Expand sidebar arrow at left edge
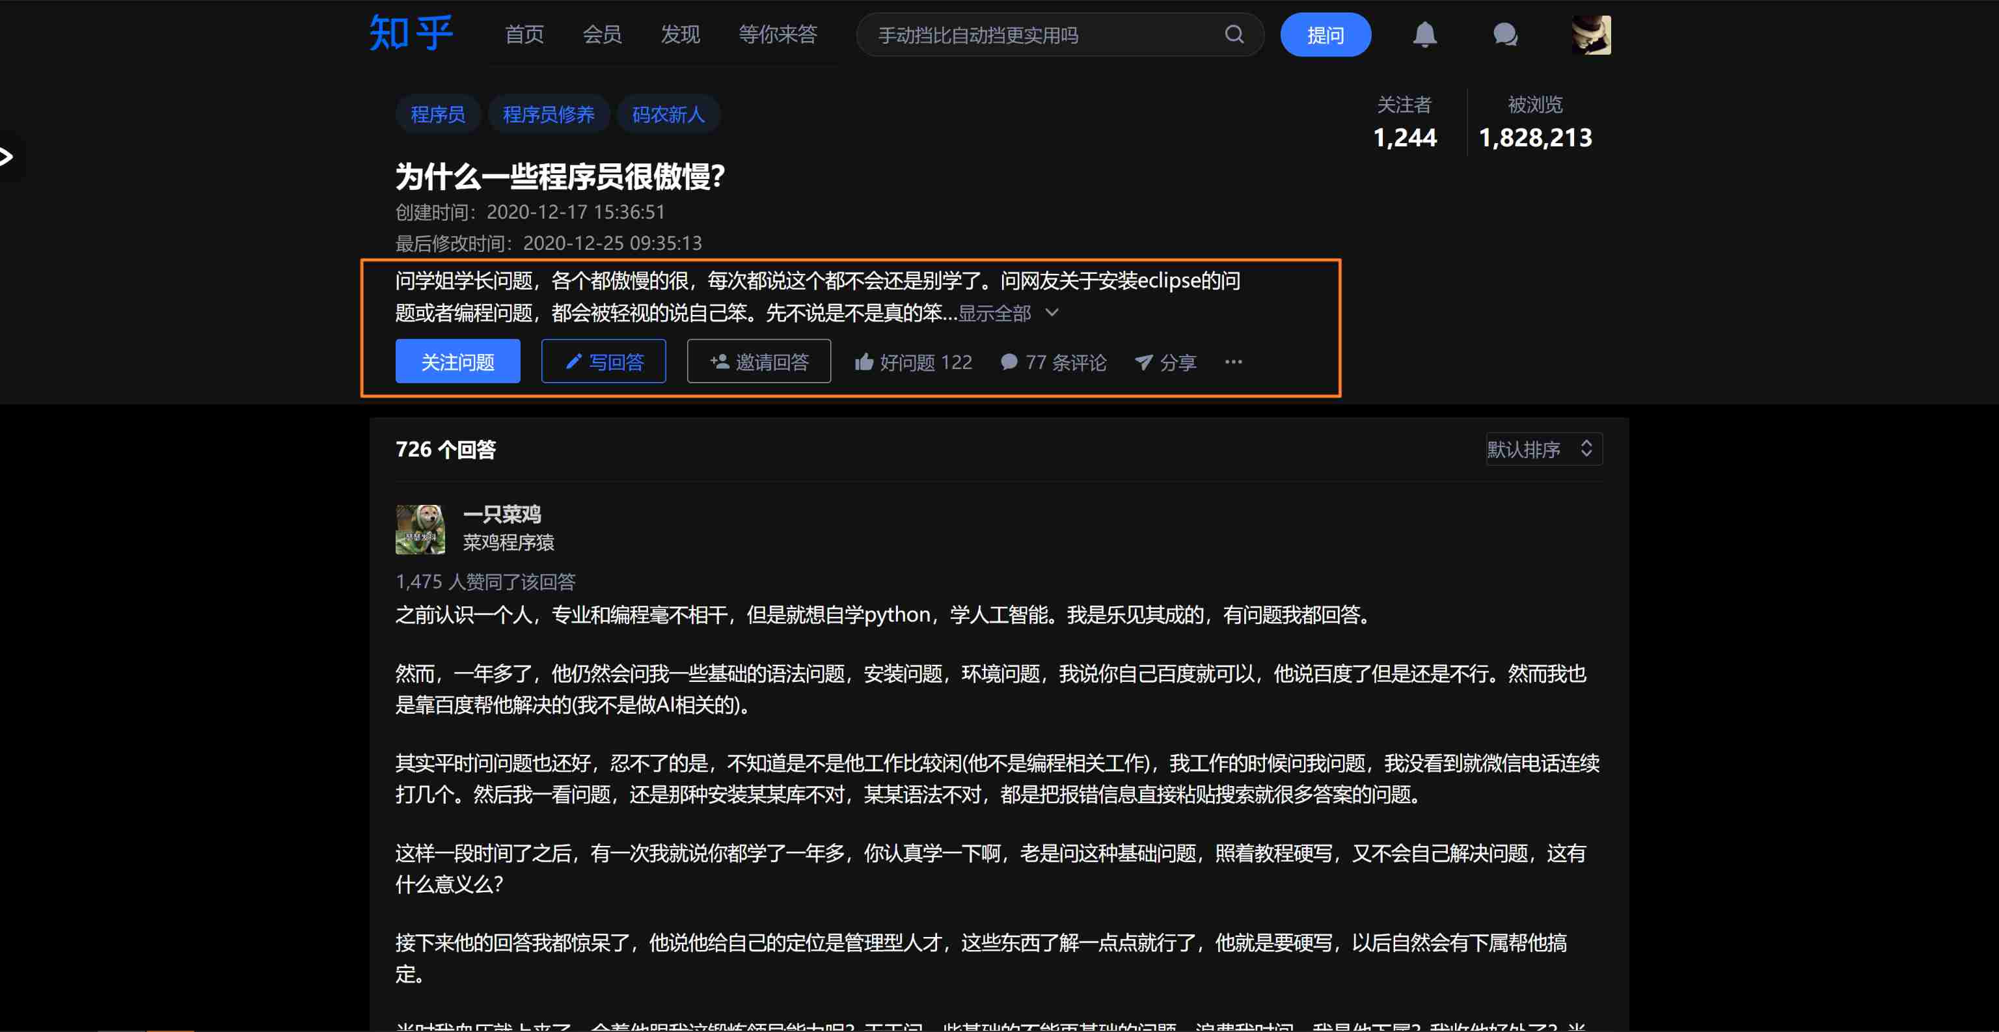This screenshot has height=1032, width=1999. click(x=7, y=157)
